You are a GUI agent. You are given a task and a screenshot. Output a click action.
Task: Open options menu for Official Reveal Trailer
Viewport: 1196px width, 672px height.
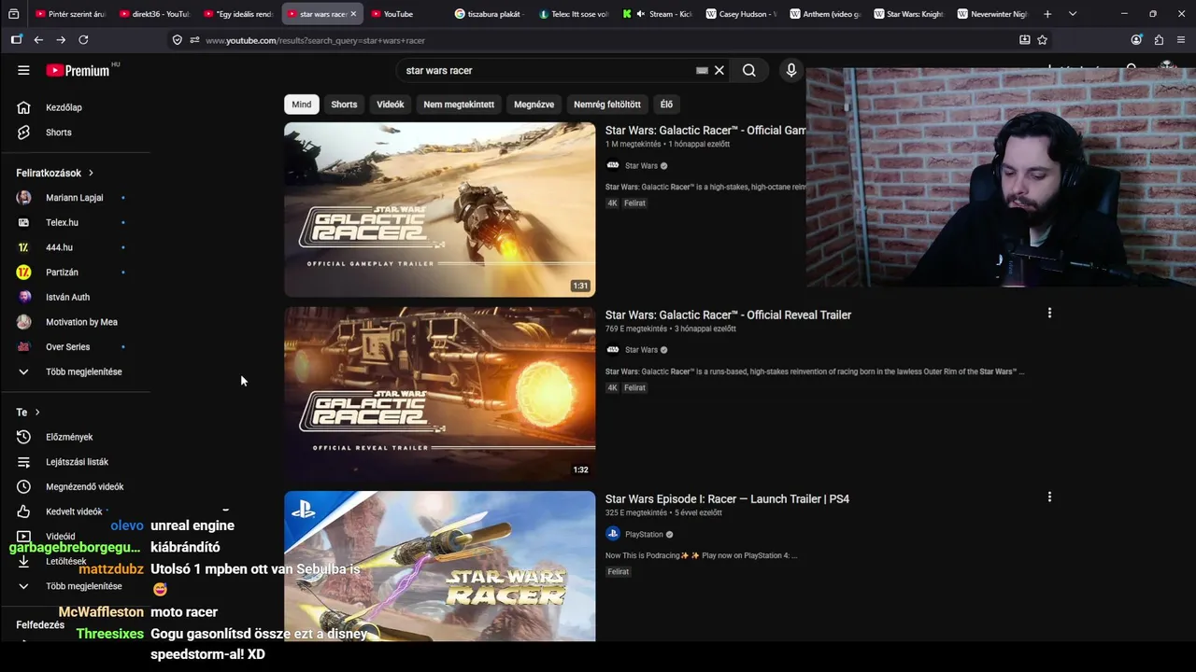coord(1049,314)
